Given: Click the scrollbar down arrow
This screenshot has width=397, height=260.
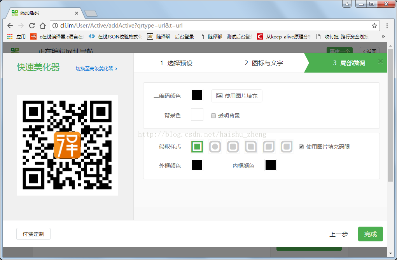Looking at the screenshot, I should (x=390, y=253).
